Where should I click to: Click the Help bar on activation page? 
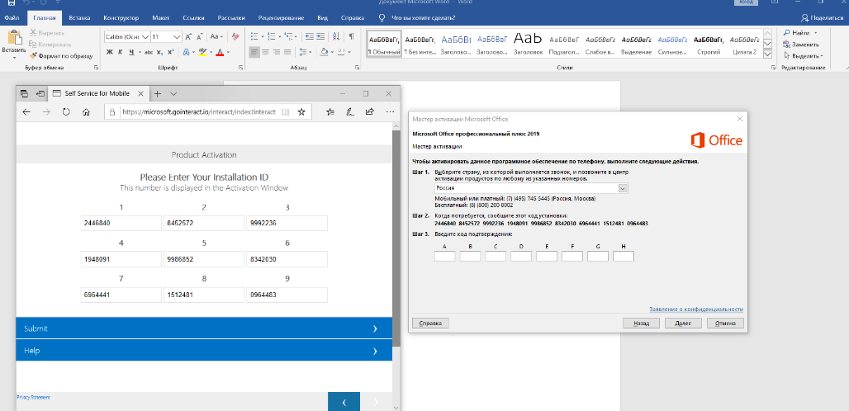pyautogui.click(x=204, y=351)
